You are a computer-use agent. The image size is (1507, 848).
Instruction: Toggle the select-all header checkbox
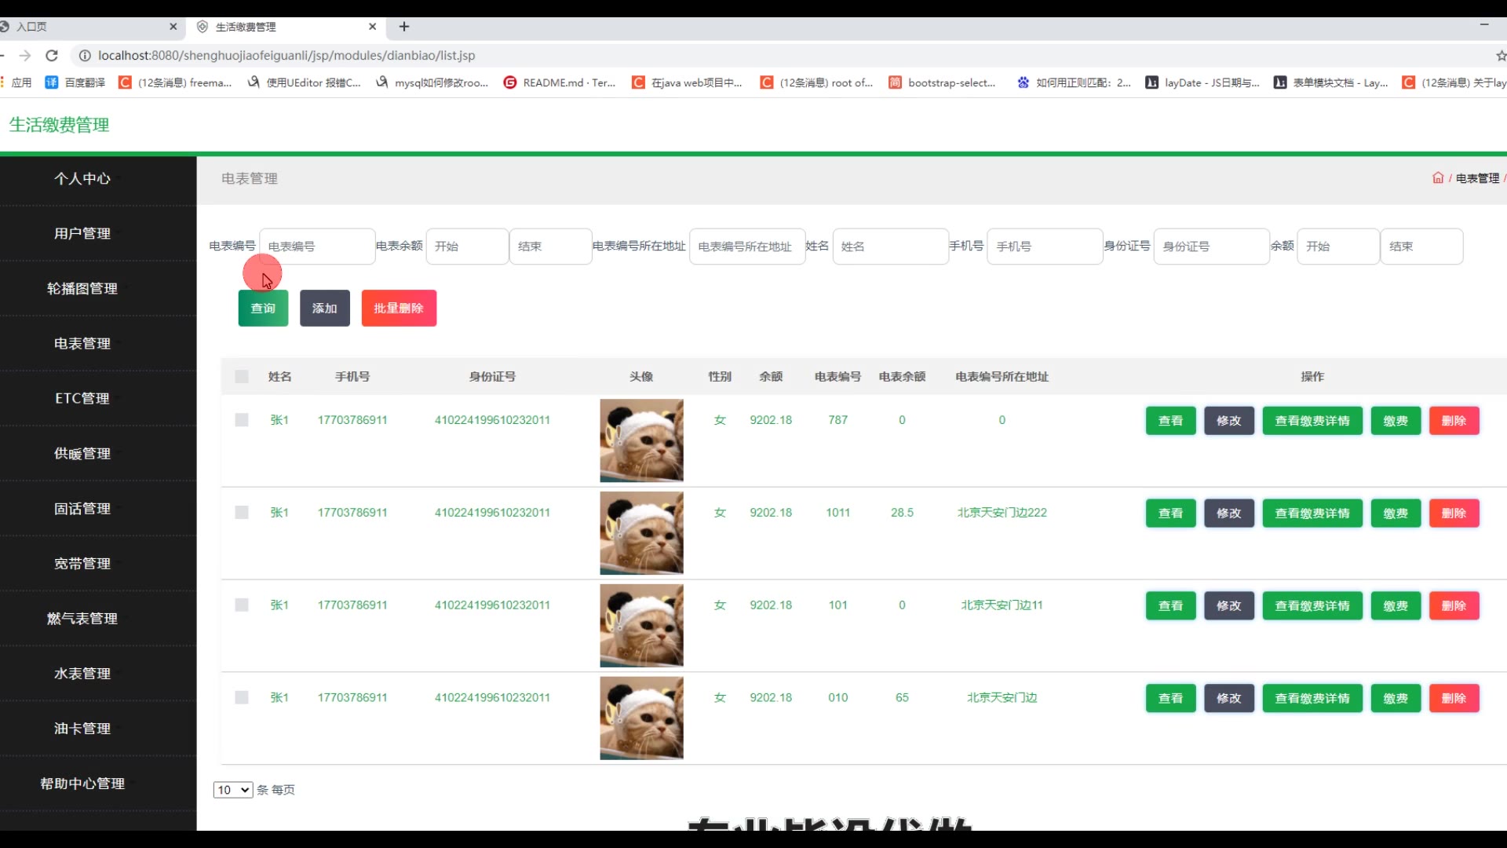[242, 377]
